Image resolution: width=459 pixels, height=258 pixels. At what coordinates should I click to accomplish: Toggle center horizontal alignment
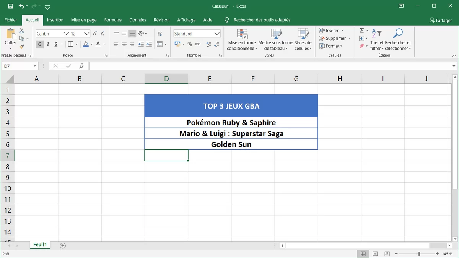[x=124, y=44]
